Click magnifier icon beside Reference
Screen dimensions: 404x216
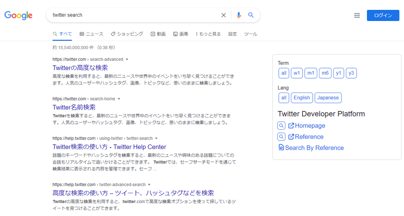[x=281, y=137]
